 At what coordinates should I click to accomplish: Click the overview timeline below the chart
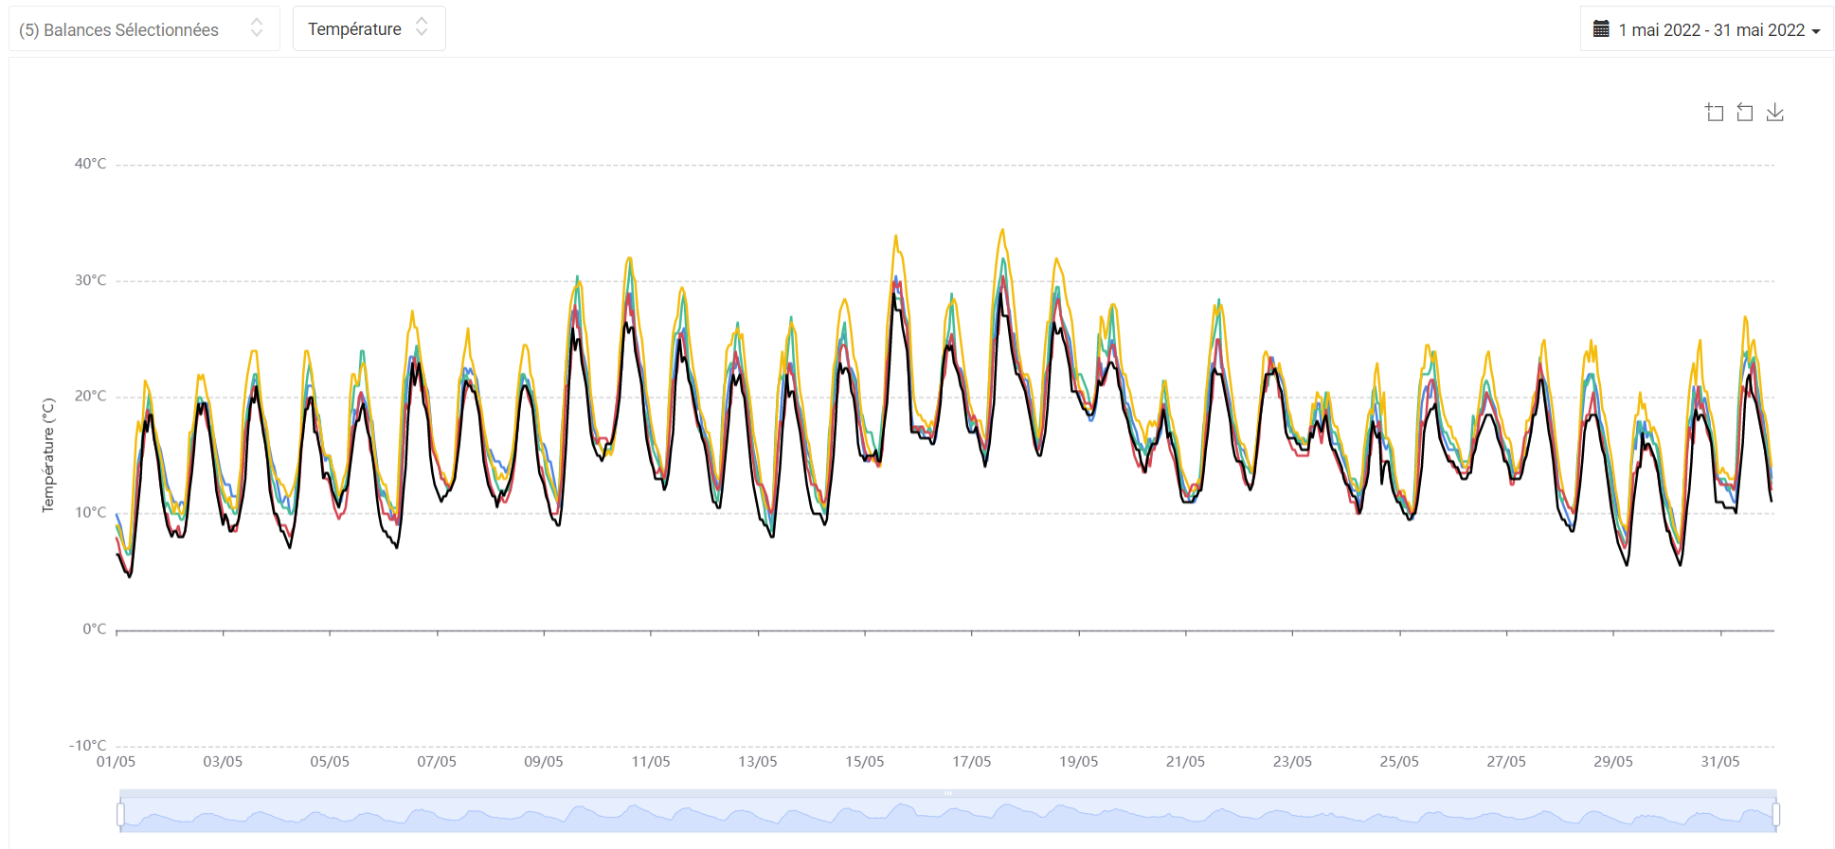point(948,814)
